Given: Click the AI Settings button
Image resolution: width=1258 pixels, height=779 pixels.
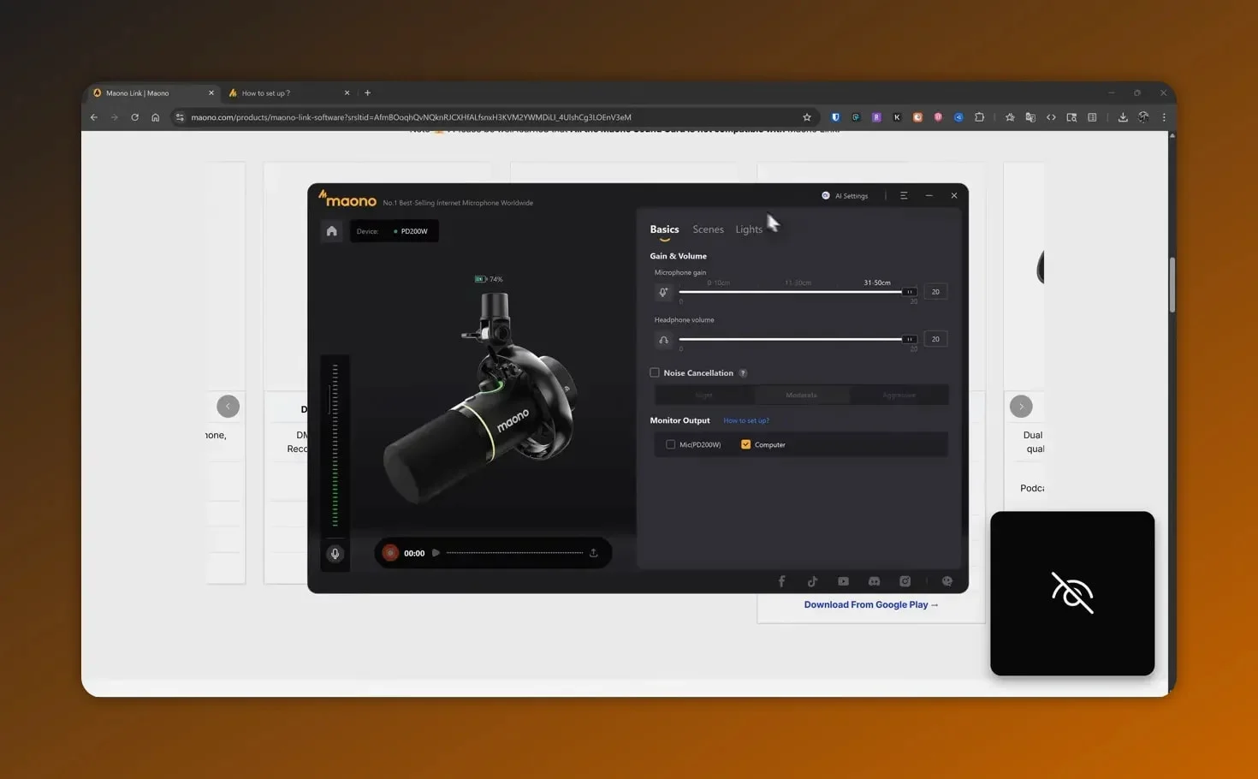Looking at the screenshot, I should [x=845, y=196].
